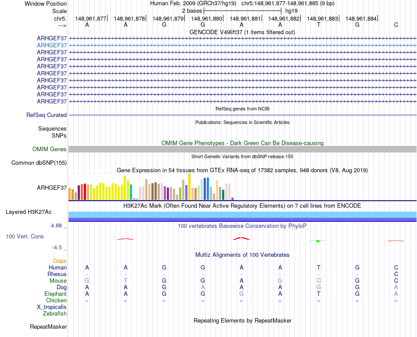417x337 pixels.
Task: Open 'Short Genetic Variants from dbSNP release 155'
Action: (x=242, y=157)
